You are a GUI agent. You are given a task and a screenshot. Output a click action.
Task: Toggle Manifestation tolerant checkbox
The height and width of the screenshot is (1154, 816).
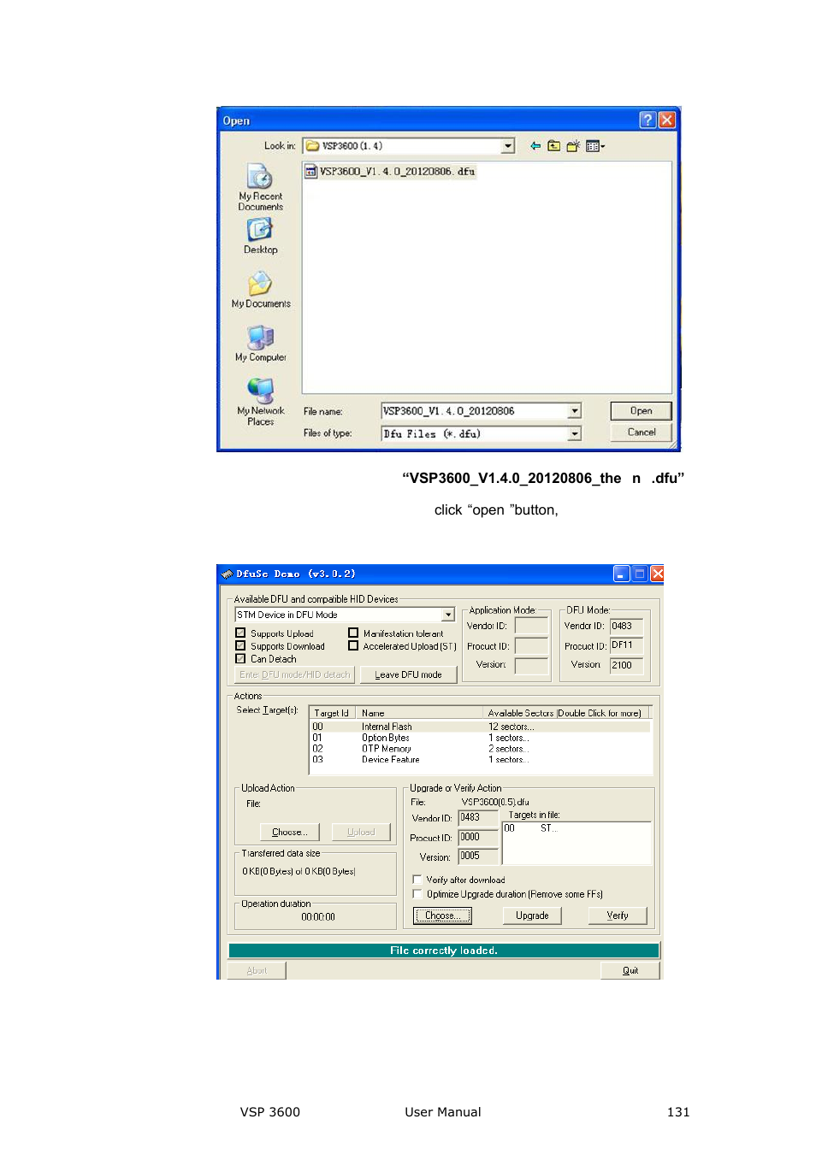tap(353, 633)
